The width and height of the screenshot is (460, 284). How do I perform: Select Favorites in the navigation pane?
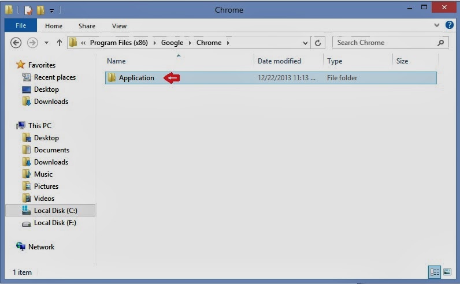click(42, 65)
